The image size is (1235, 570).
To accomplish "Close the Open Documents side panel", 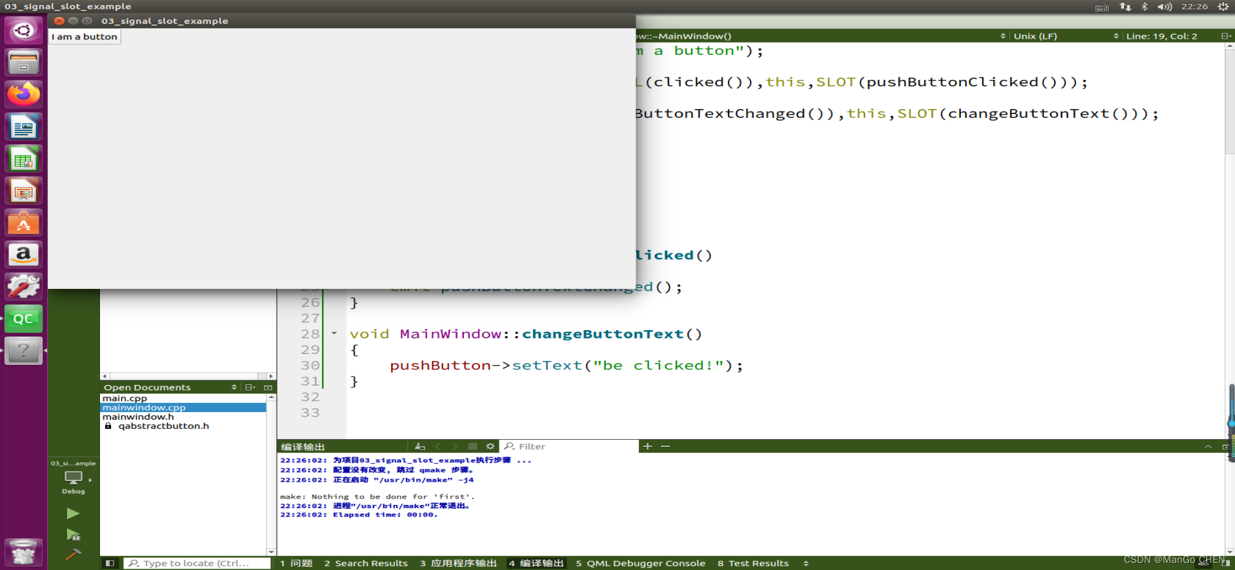I will [x=268, y=388].
